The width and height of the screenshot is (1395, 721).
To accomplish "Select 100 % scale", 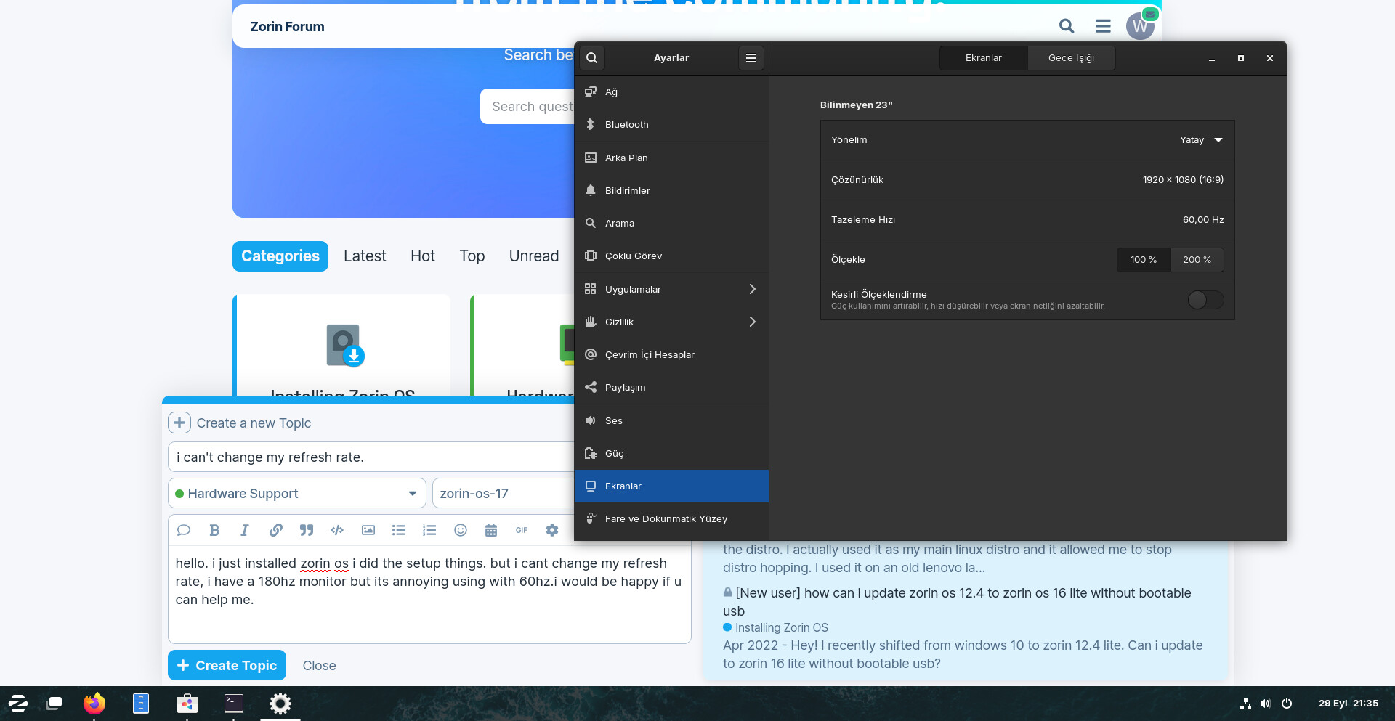I will pos(1144,260).
